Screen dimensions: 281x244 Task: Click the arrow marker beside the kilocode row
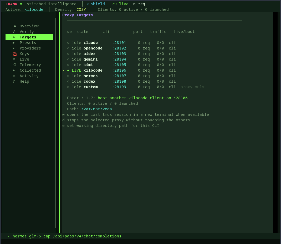click(x=63, y=70)
